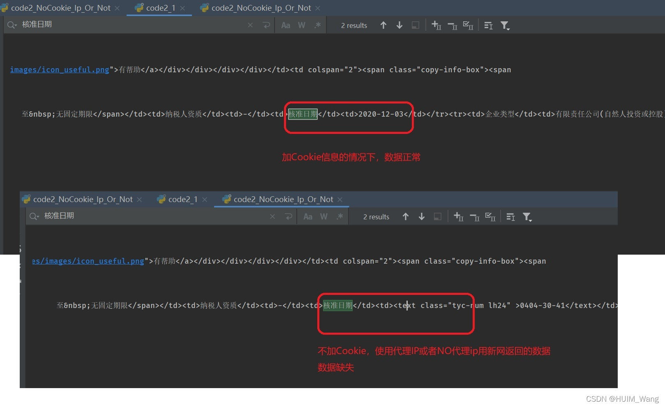This screenshot has width=665, height=407.
Task: Click New Line icon in lower find bar
Action: point(289,216)
